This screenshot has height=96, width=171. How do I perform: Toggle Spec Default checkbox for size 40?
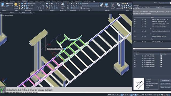pos(161,62)
